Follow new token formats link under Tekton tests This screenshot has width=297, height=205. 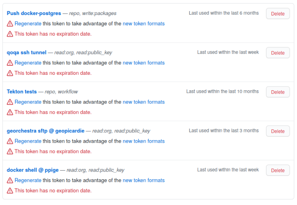pos(143,102)
